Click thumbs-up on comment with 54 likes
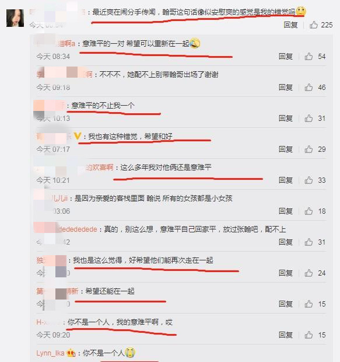 tap(309, 56)
